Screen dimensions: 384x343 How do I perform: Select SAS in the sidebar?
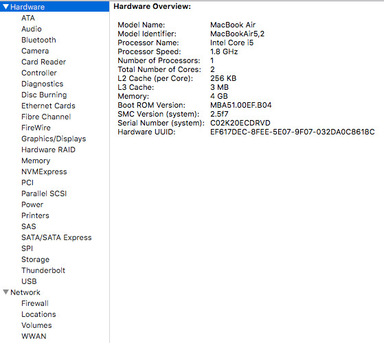point(29,226)
